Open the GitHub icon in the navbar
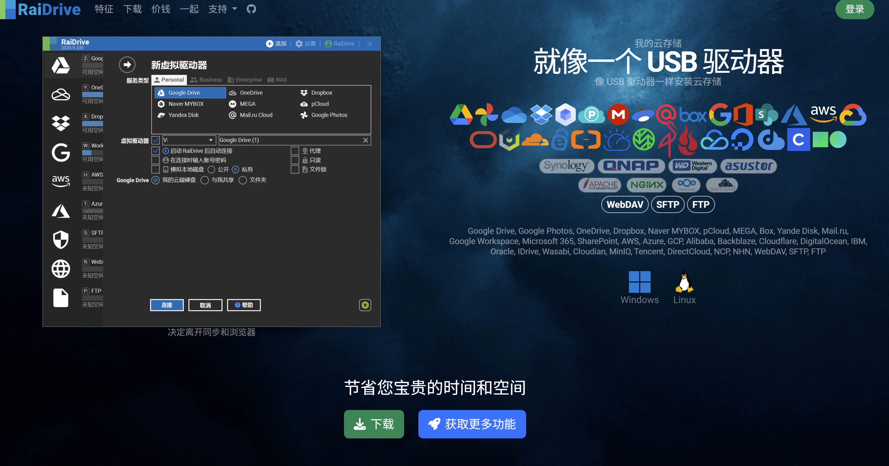Screen dimensions: 889x466 (251, 9)
